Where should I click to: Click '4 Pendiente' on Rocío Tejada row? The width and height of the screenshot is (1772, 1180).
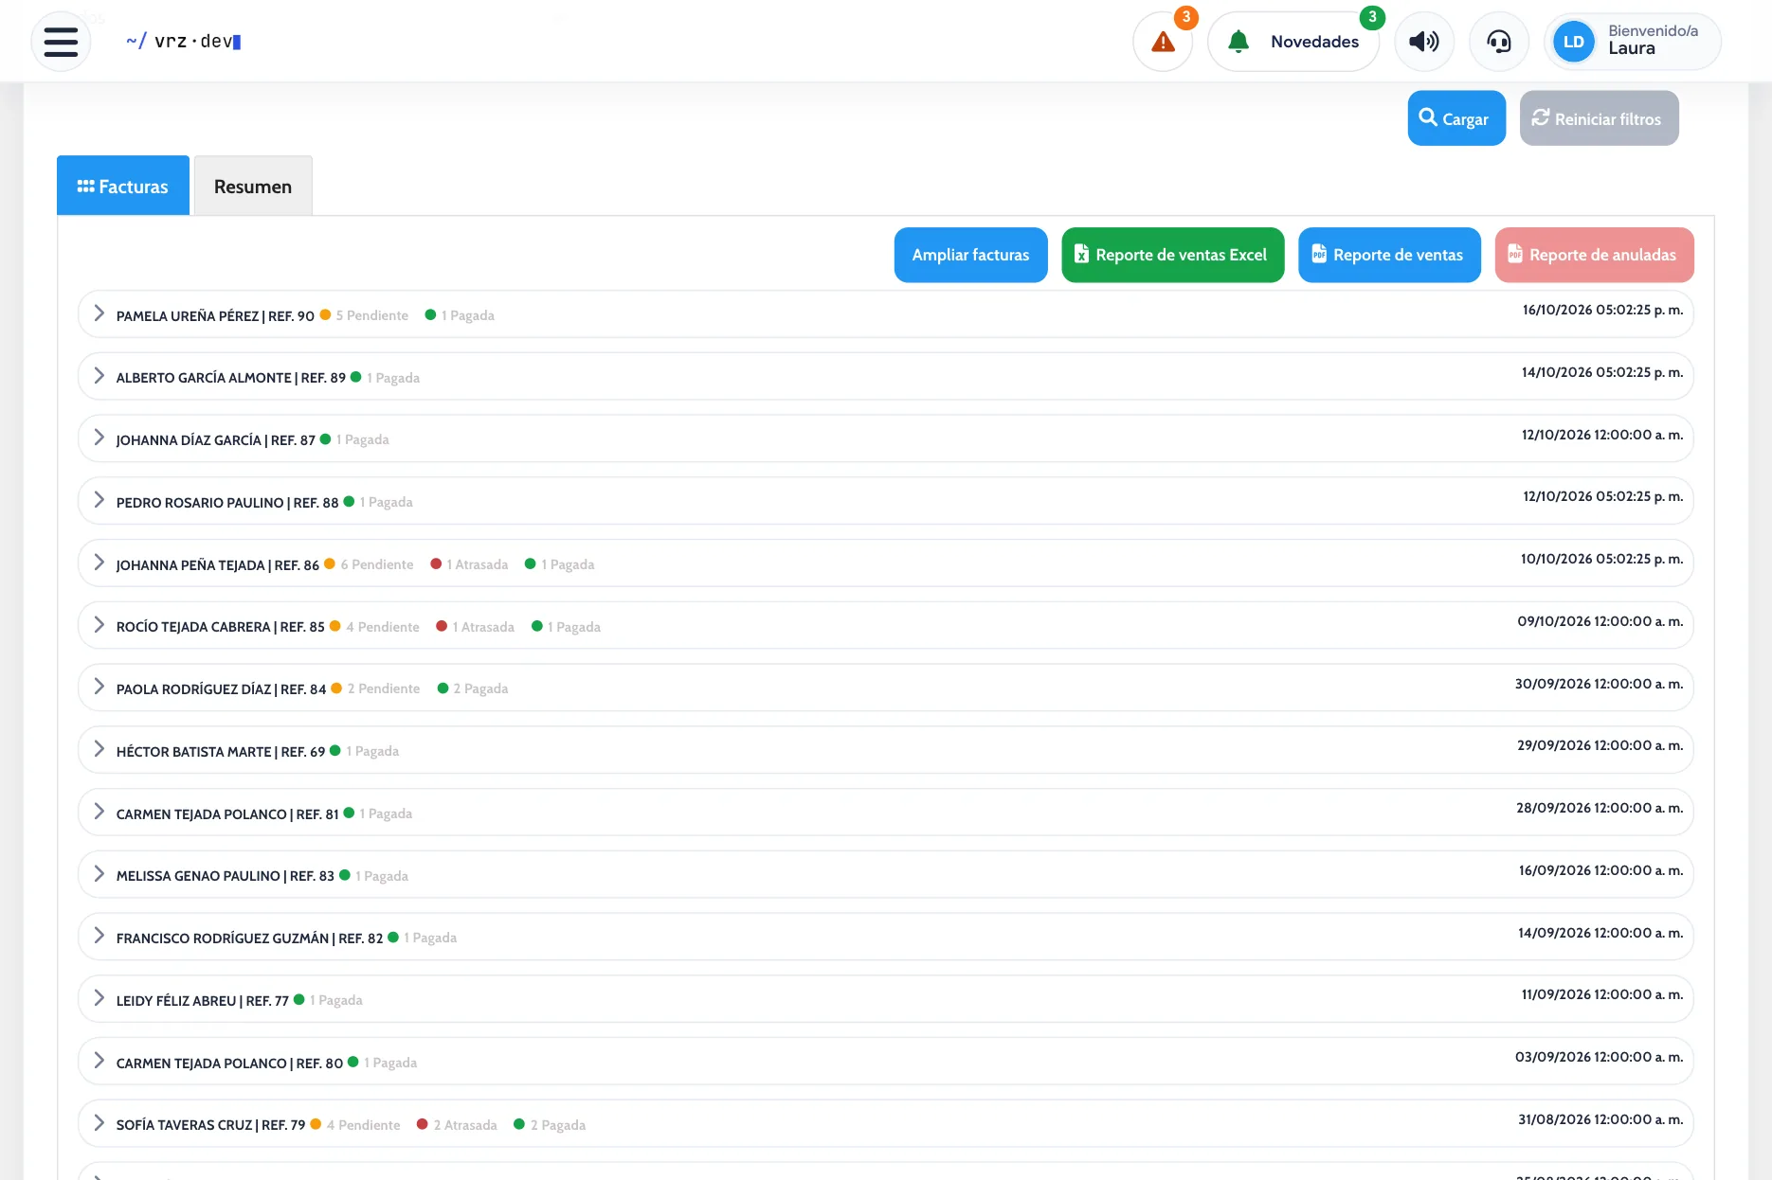pyautogui.click(x=383, y=627)
